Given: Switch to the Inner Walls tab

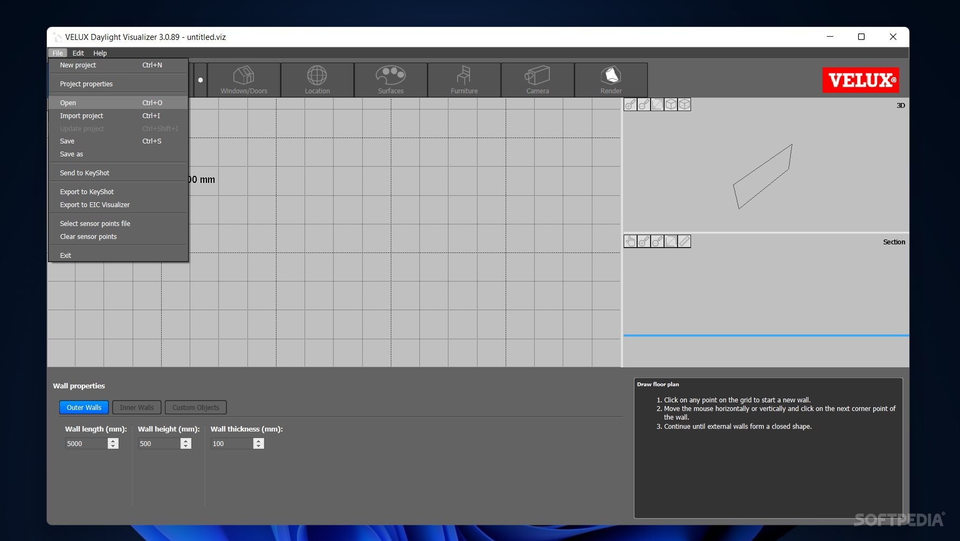Looking at the screenshot, I should [x=137, y=407].
